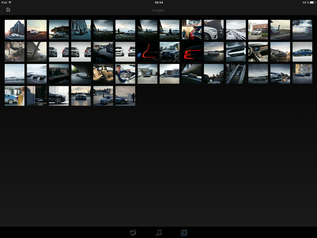
Task: Open grey sedan by concrete wall thumbnail
Action: tap(125, 96)
